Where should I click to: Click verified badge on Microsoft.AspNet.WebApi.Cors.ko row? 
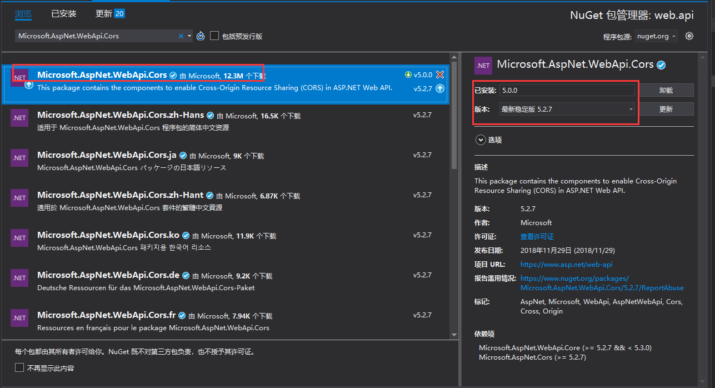pos(186,236)
